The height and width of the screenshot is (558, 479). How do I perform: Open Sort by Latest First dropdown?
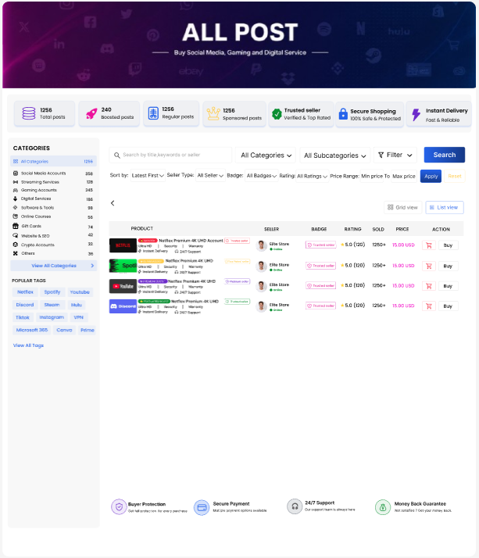click(x=148, y=175)
